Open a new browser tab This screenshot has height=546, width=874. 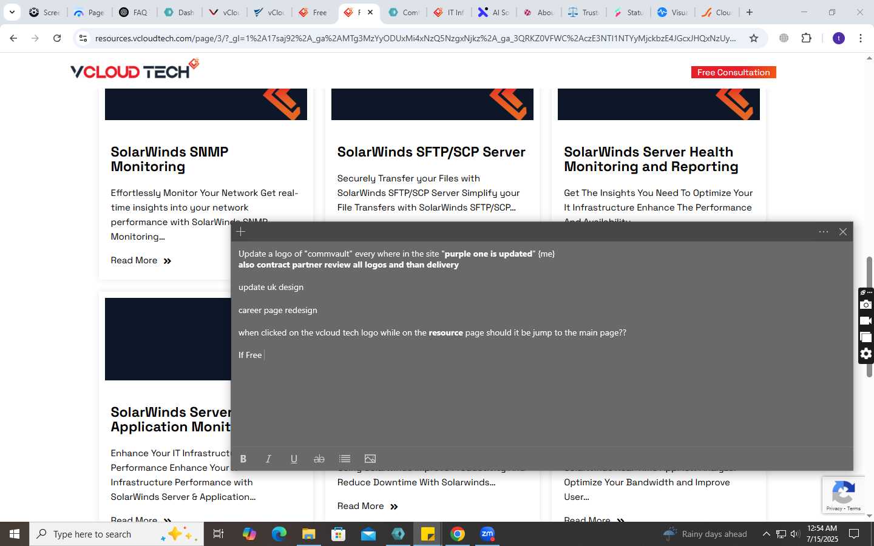pos(750,12)
